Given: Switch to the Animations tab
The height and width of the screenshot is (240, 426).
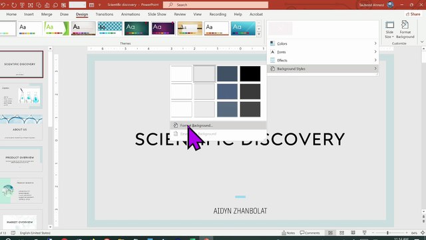Looking at the screenshot, I should (130, 14).
